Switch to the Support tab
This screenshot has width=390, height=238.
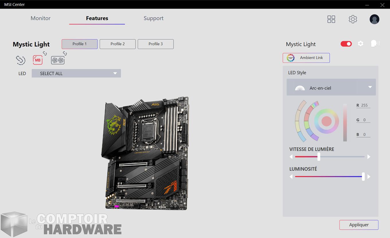(153, 18)
